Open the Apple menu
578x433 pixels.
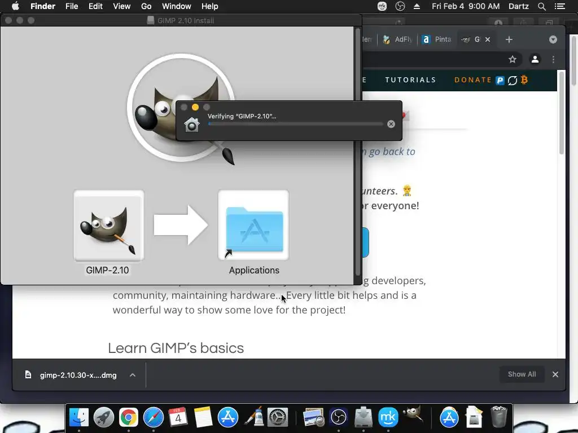15,6
